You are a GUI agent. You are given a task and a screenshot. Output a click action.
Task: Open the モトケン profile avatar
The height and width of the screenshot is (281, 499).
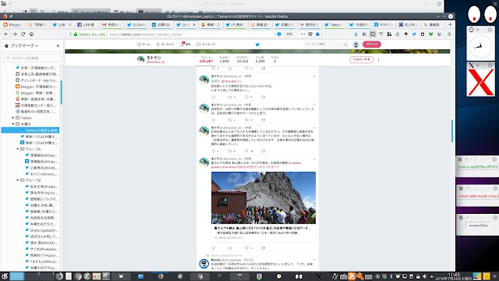[140, 59]
